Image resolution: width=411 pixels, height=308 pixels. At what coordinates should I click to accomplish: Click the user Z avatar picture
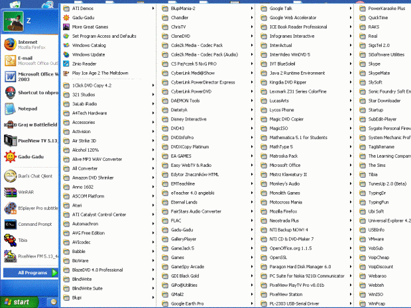[13, 21]
